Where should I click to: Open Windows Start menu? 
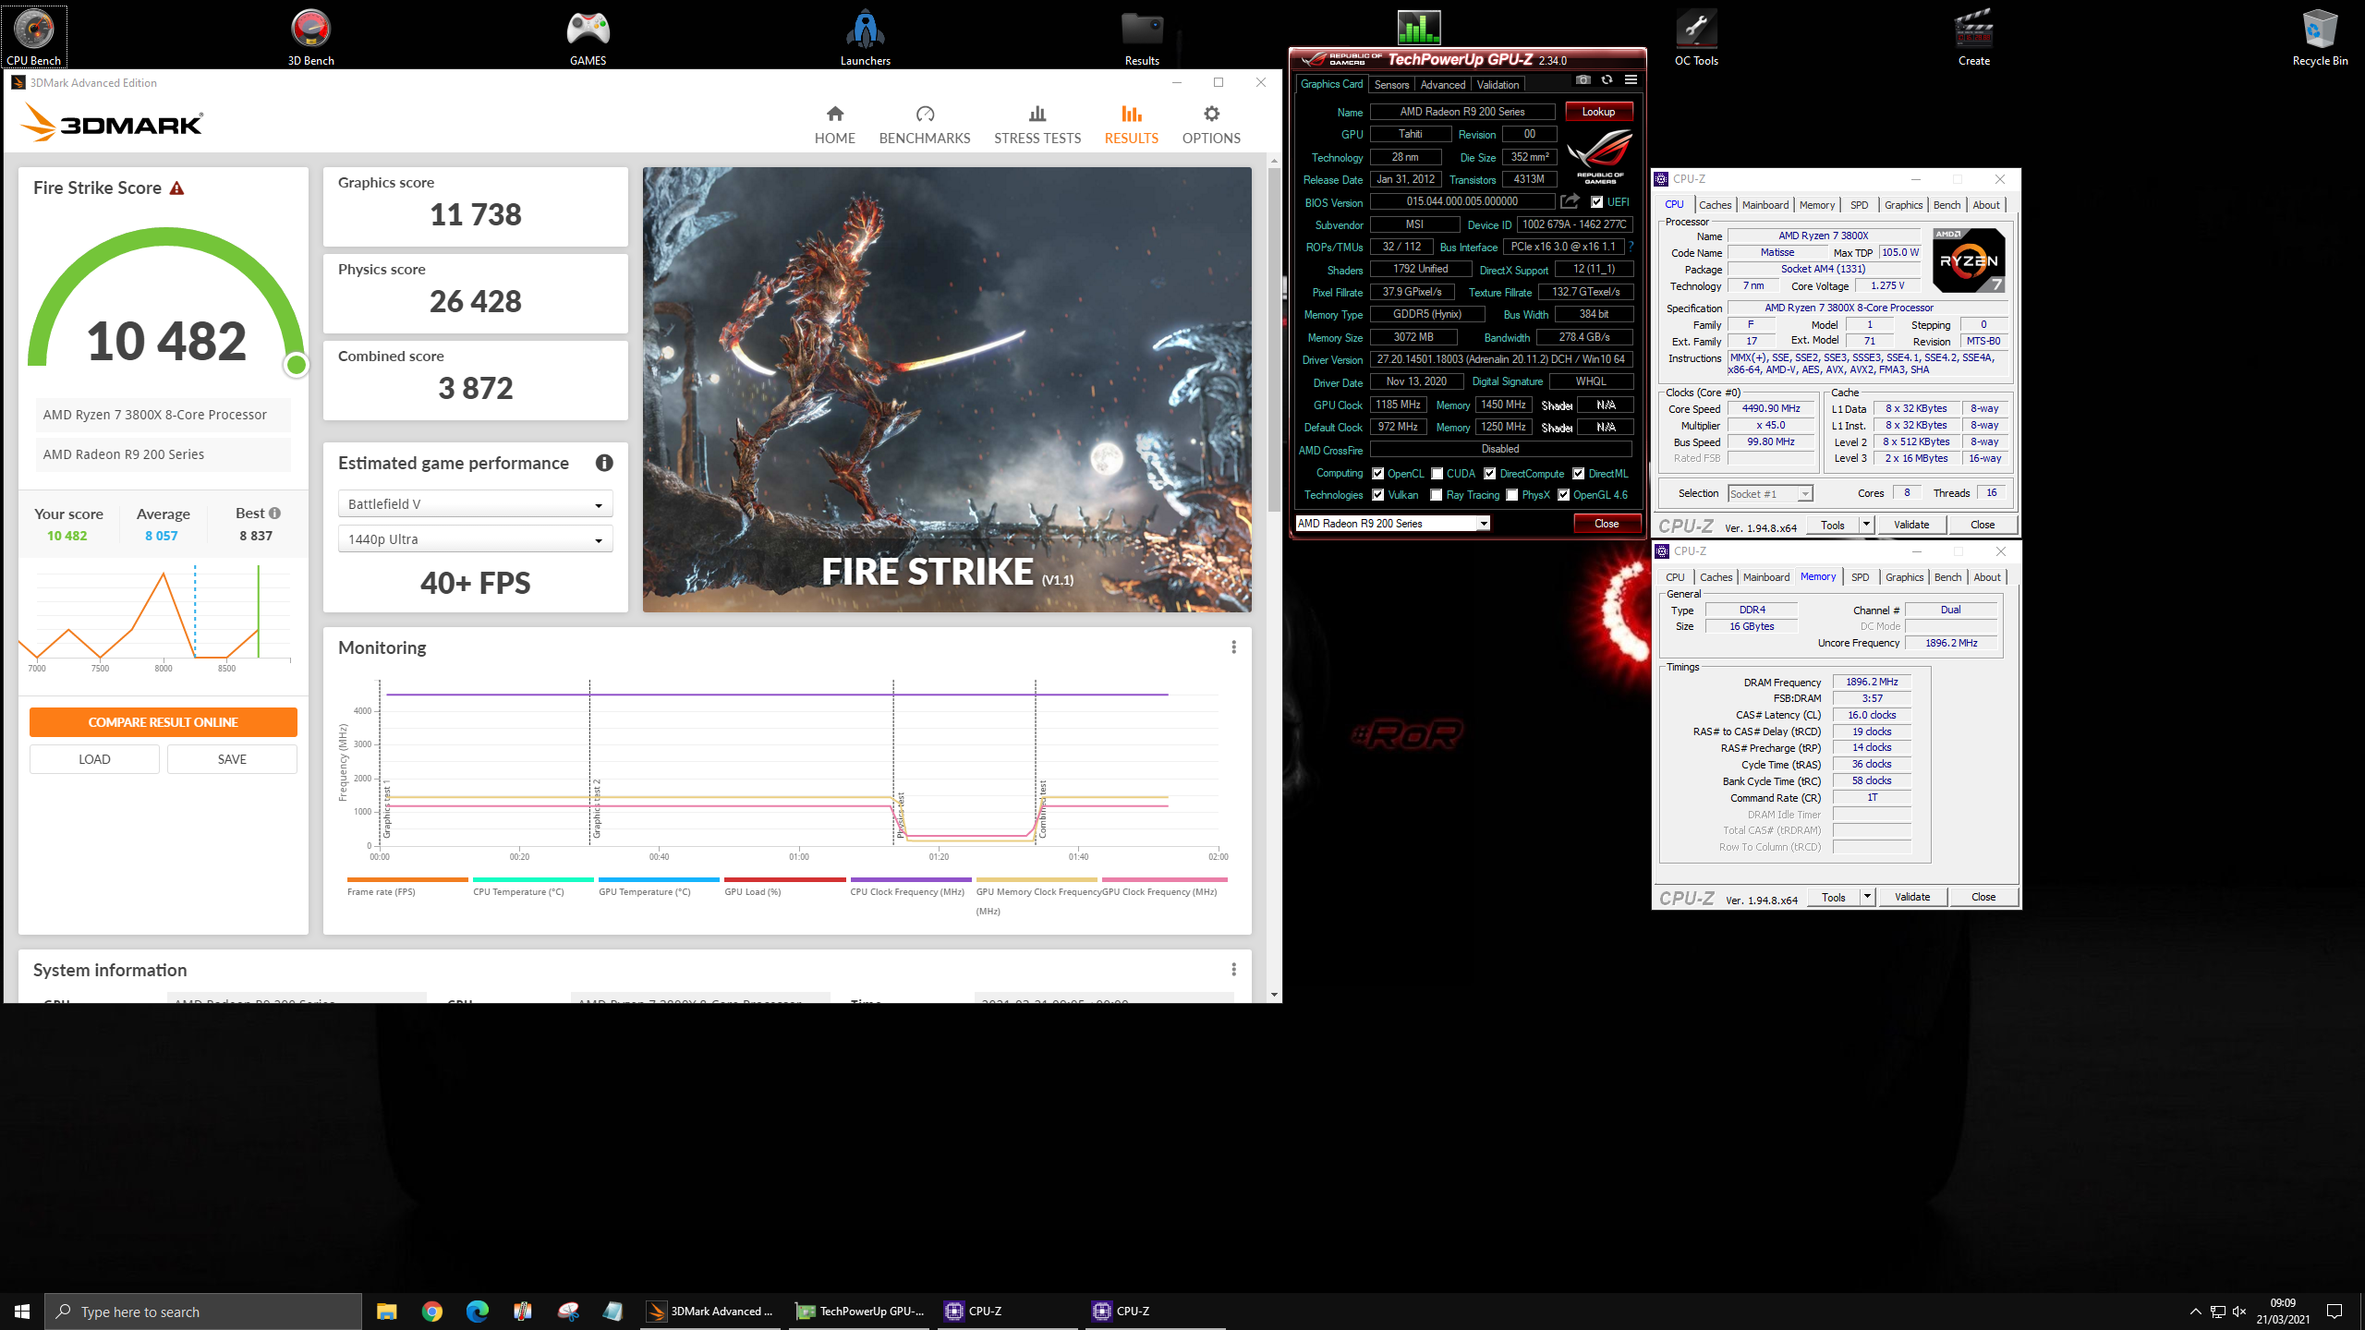pos(22,1311)
